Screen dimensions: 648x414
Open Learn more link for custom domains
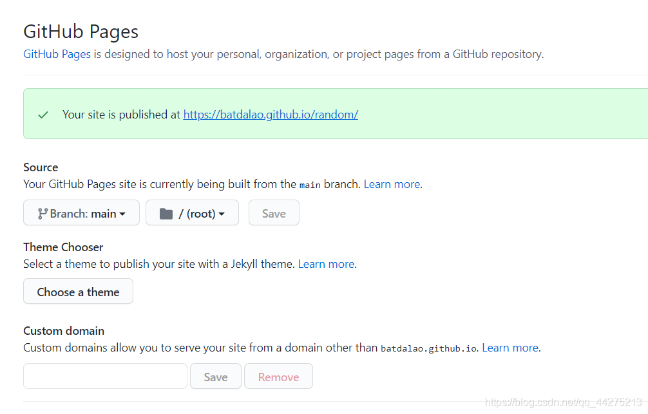(510, 348)
